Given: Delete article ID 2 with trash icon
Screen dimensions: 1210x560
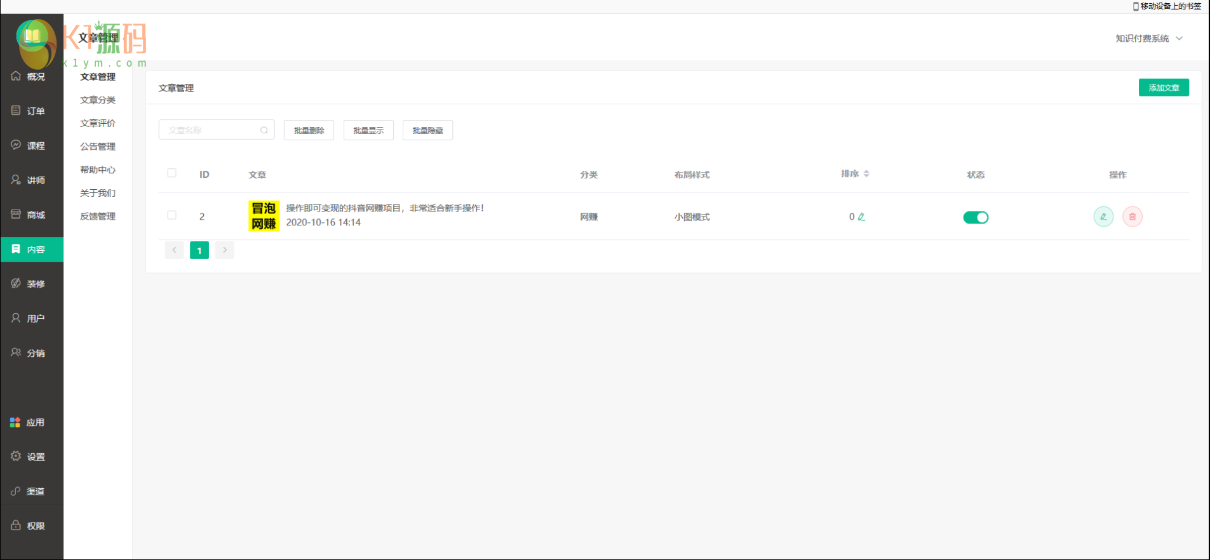Looking at the screenshot, I should 1133,217.
